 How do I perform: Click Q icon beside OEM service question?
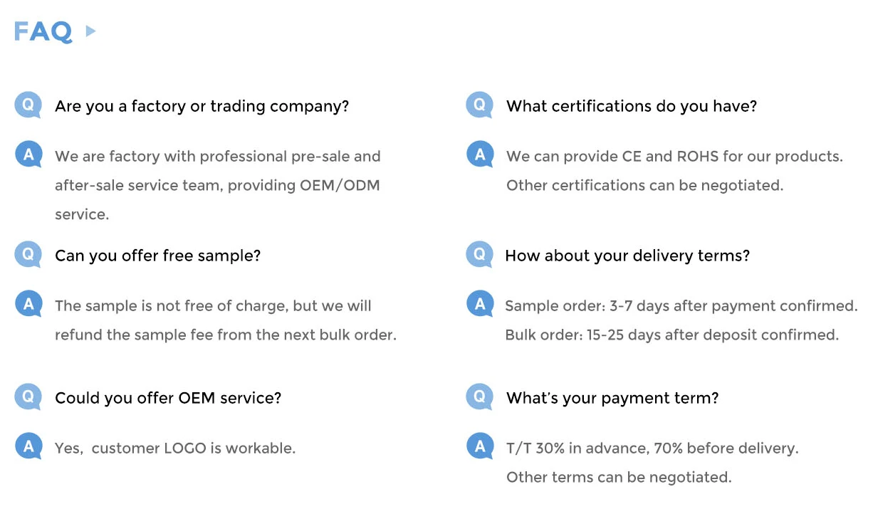[x=28, y=397]
